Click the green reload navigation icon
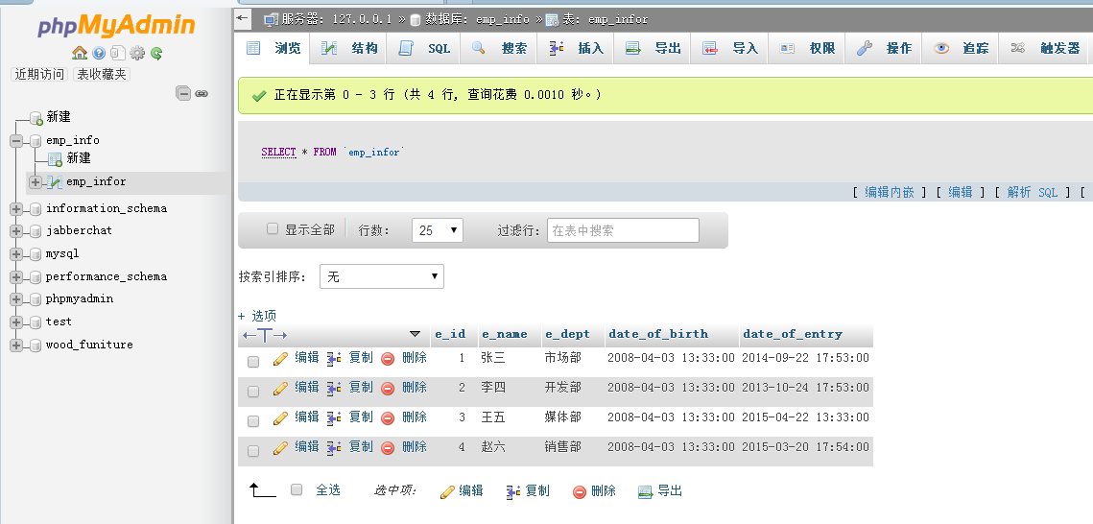The image size is (1093, 524). coord(156,53)
